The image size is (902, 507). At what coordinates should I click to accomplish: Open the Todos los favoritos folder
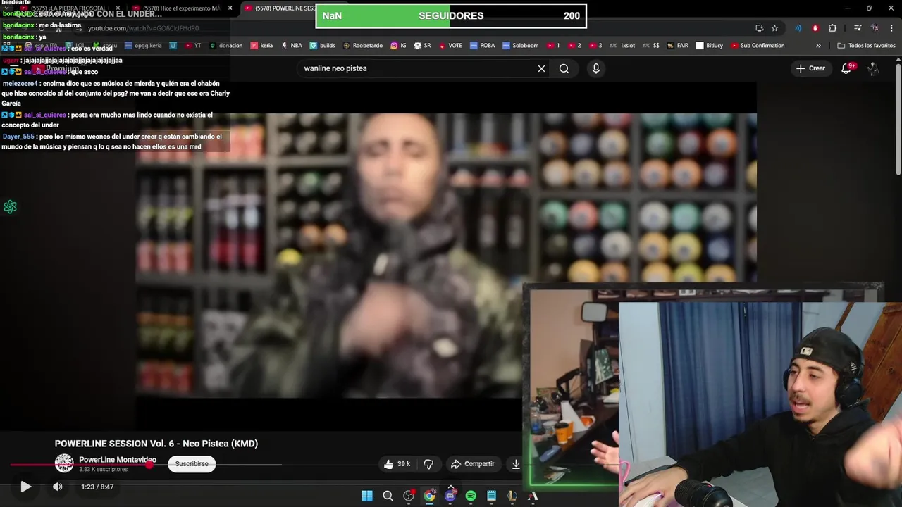pyautogui.click(x=866, y=46)
